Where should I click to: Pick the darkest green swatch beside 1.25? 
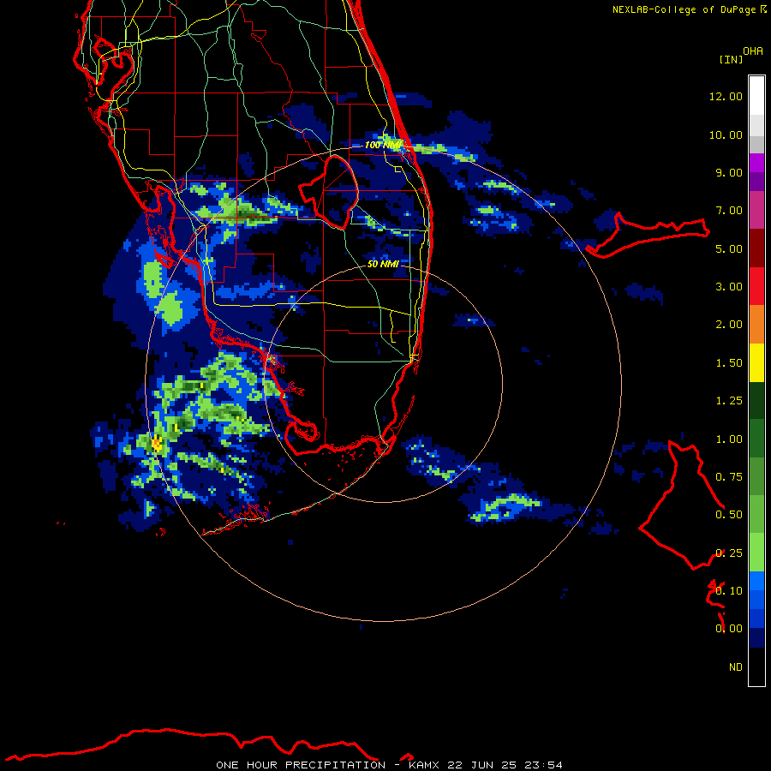pos(756,400)
